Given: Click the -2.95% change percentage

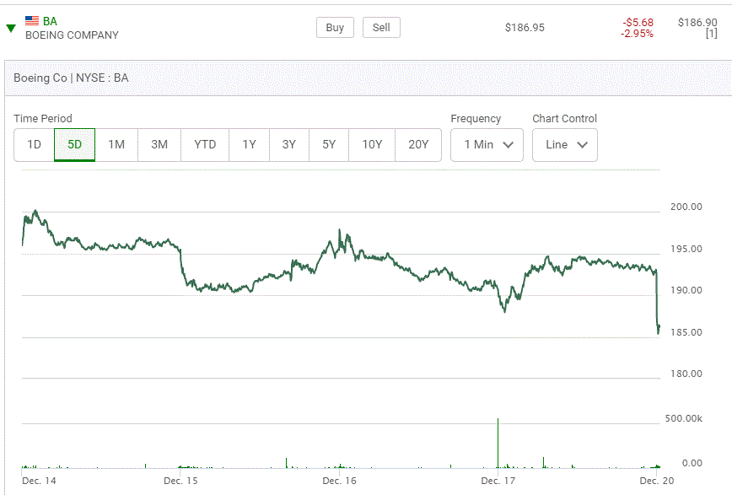Looking at the screenshot, I should click(x=637, y=34).
